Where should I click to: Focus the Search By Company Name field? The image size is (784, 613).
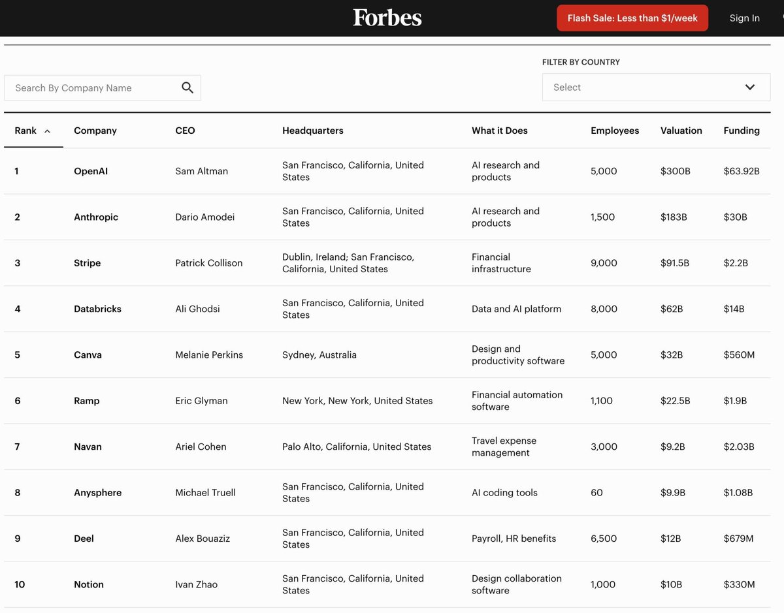(x=103, y=87)
